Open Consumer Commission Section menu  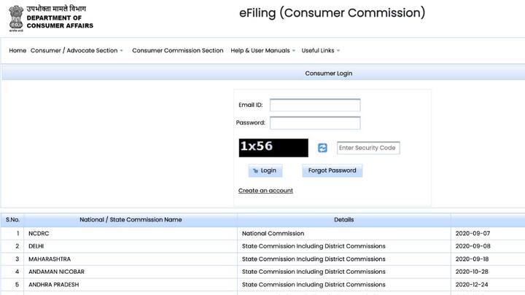pyautogui.click(x=177, y=51)
